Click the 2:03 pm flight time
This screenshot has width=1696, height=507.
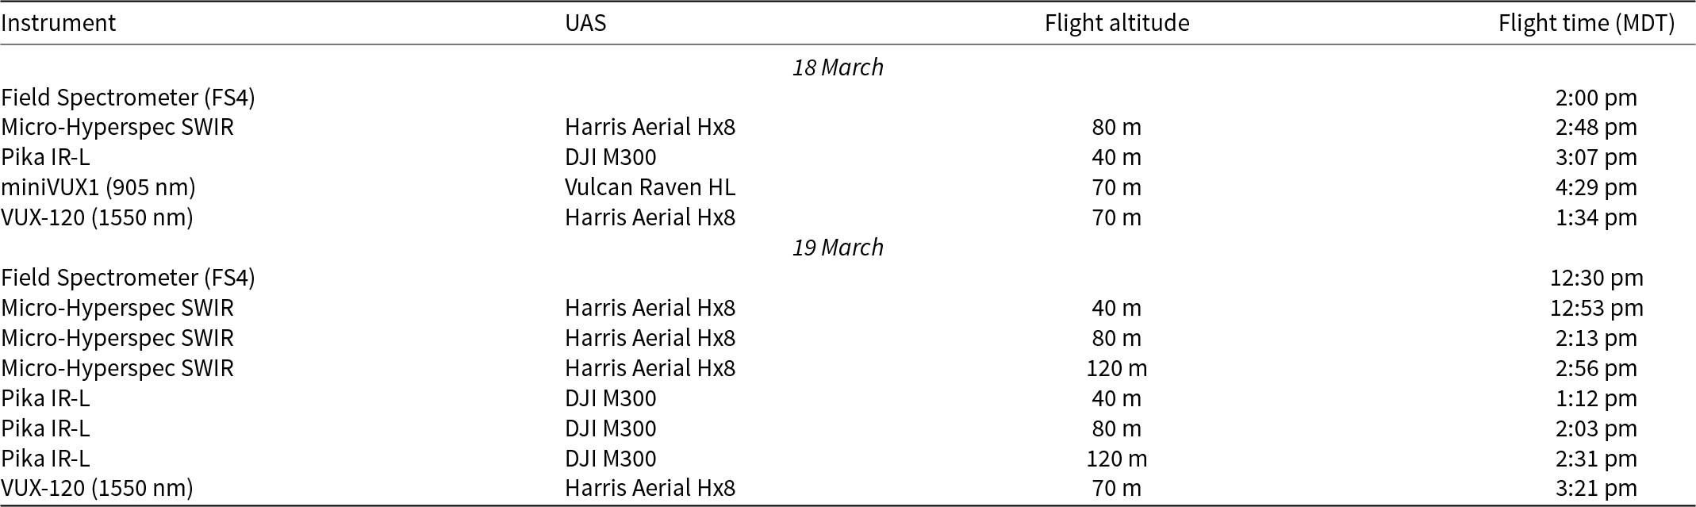(1596, 428)
